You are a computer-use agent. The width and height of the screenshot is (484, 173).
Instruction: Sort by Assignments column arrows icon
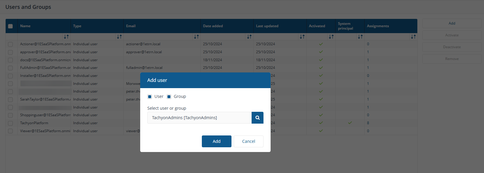(413, 37)
